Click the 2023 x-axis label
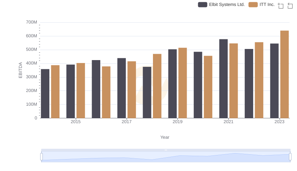This screenshot has height=171, width=297. 280,122
